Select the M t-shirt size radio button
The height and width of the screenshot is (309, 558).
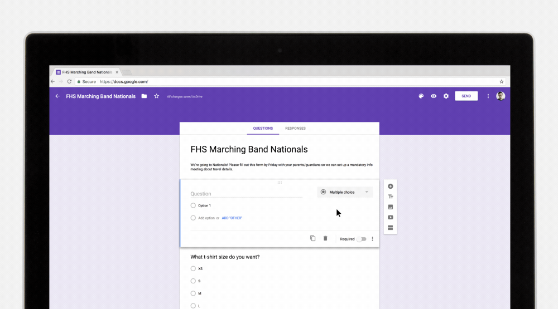pos(193,293)
